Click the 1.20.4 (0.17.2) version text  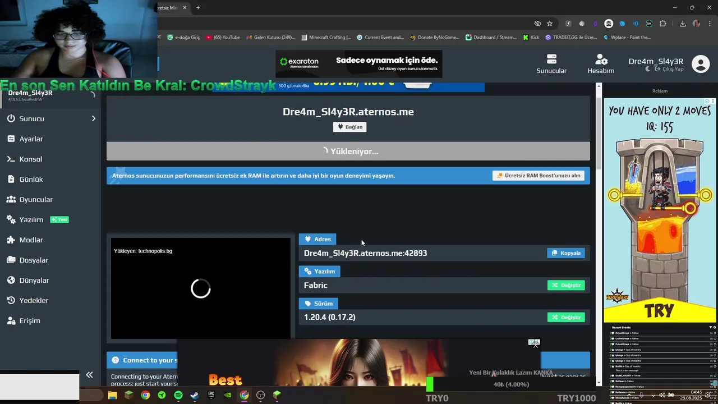click(x=330, y=317)
